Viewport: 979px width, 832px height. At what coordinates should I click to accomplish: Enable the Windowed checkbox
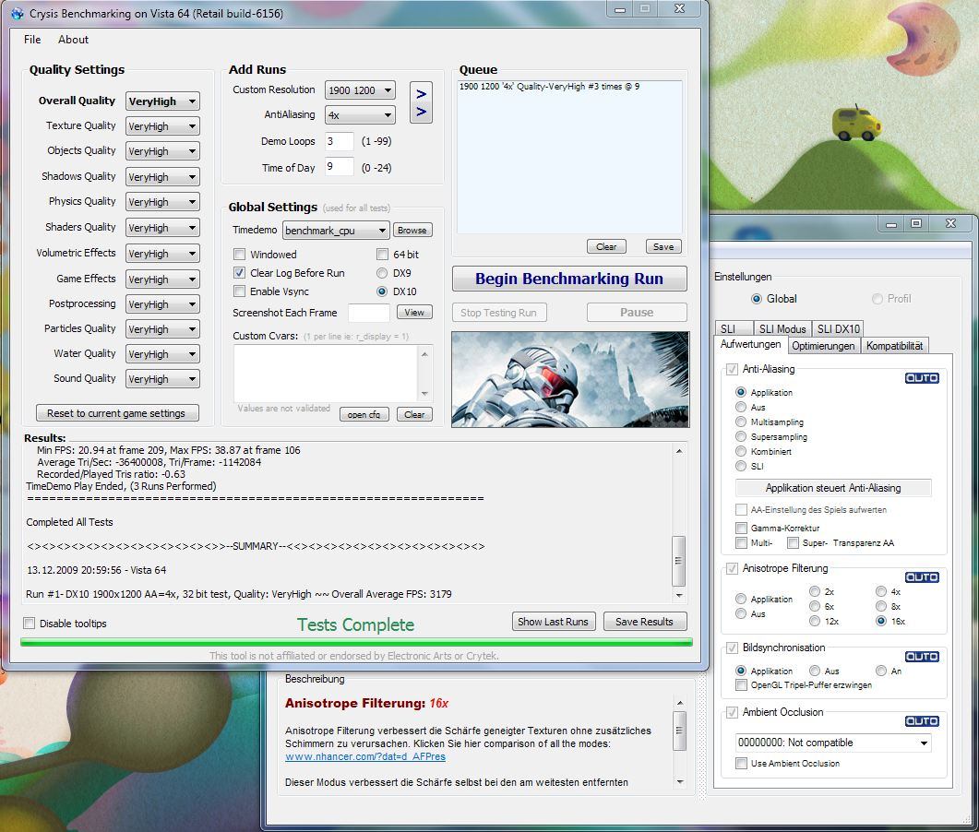[x=239, y=254]
